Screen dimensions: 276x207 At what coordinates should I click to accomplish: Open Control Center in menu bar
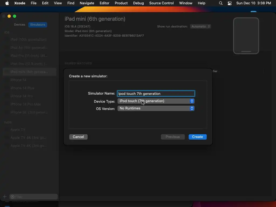point(230,3)
